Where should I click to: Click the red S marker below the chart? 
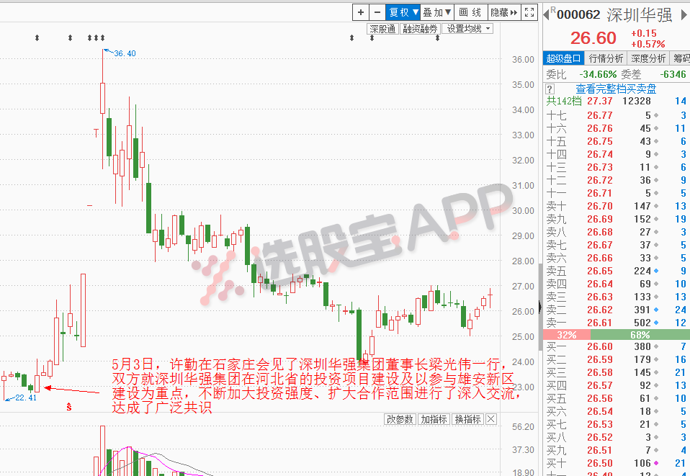pyautogui.click(x=69, y=407)
